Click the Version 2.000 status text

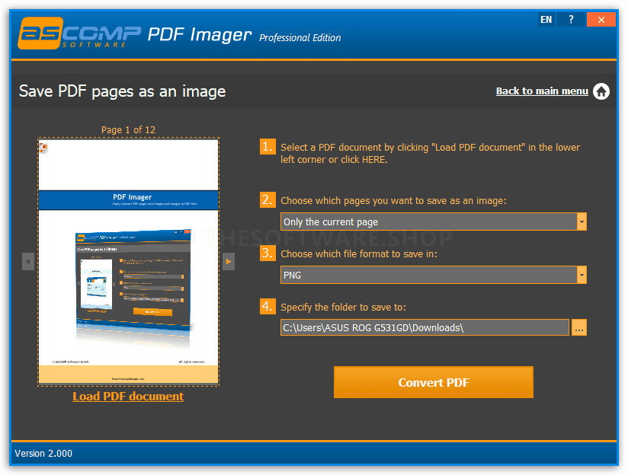pyautogui.click(x=43, y=454)
